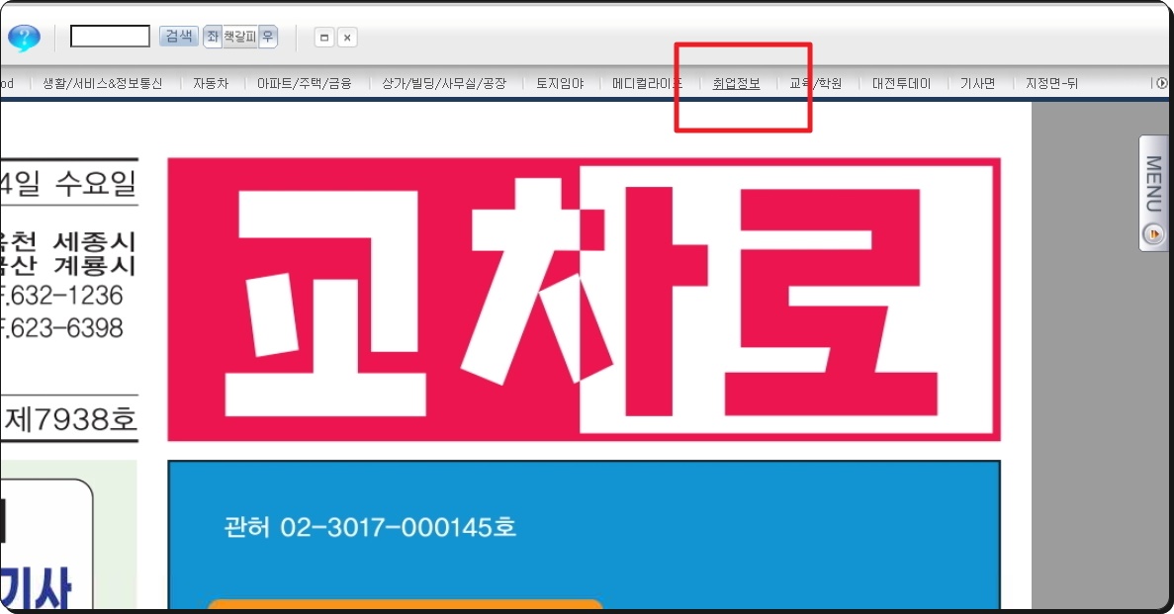Open the 자동차 section tab
The height and width of the screenshot is (614, 1174).
(x=211, y=83)
